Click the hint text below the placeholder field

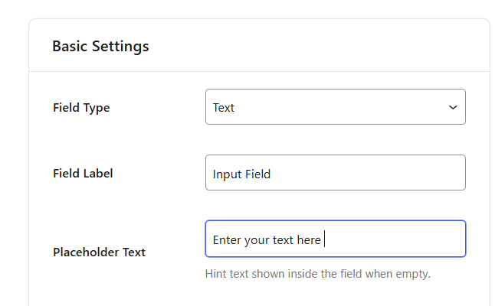[x=318, y=273]
